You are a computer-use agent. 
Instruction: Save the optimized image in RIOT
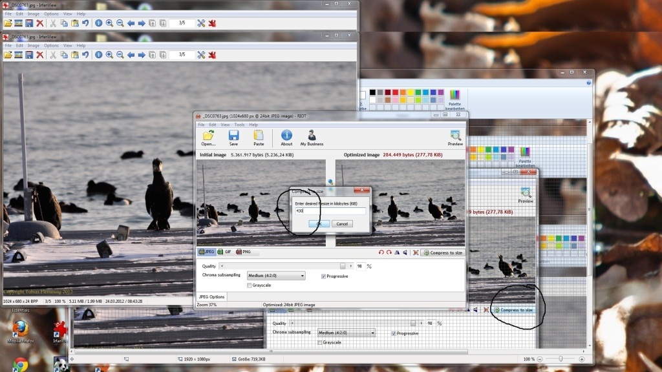233,138
